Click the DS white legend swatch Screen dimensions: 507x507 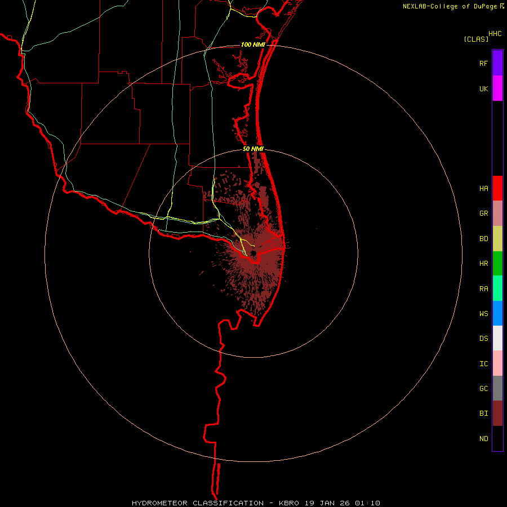click(497, 338)
